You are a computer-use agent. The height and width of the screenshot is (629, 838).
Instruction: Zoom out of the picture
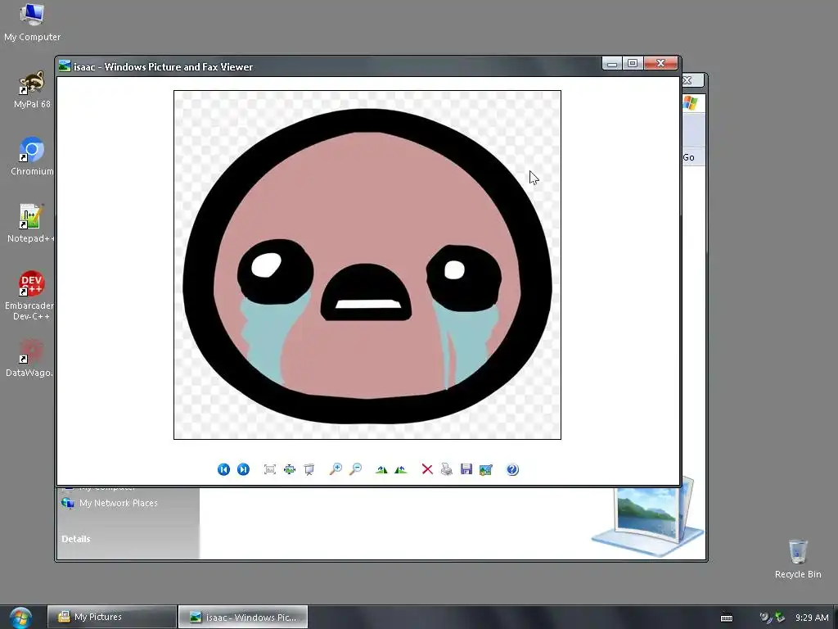pyautogui.click(x=355, y=469)
